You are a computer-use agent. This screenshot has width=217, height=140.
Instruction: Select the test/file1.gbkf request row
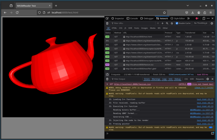tap(160, 69)
